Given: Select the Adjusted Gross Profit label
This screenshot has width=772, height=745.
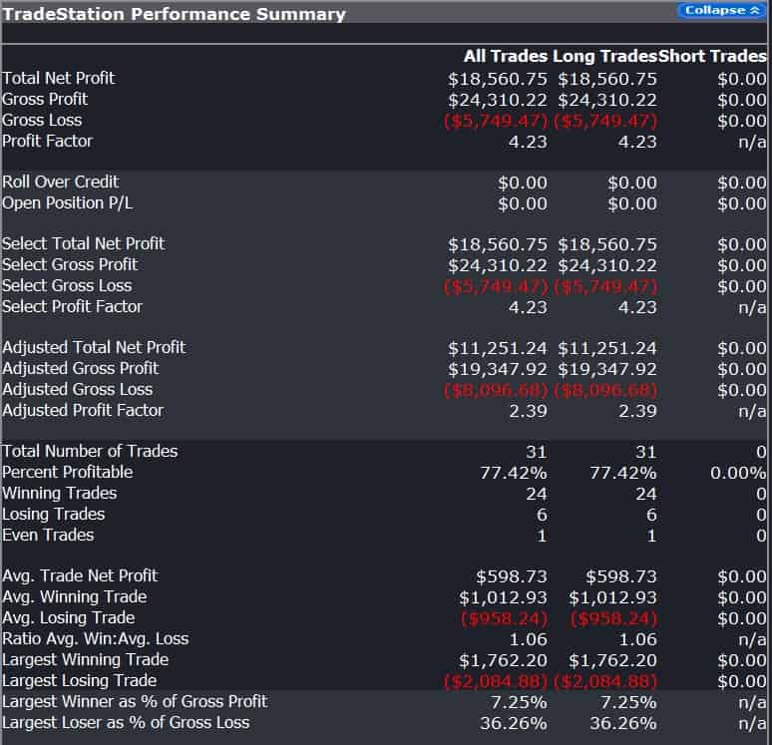Looking at the screenshot, I should [80, 369].
